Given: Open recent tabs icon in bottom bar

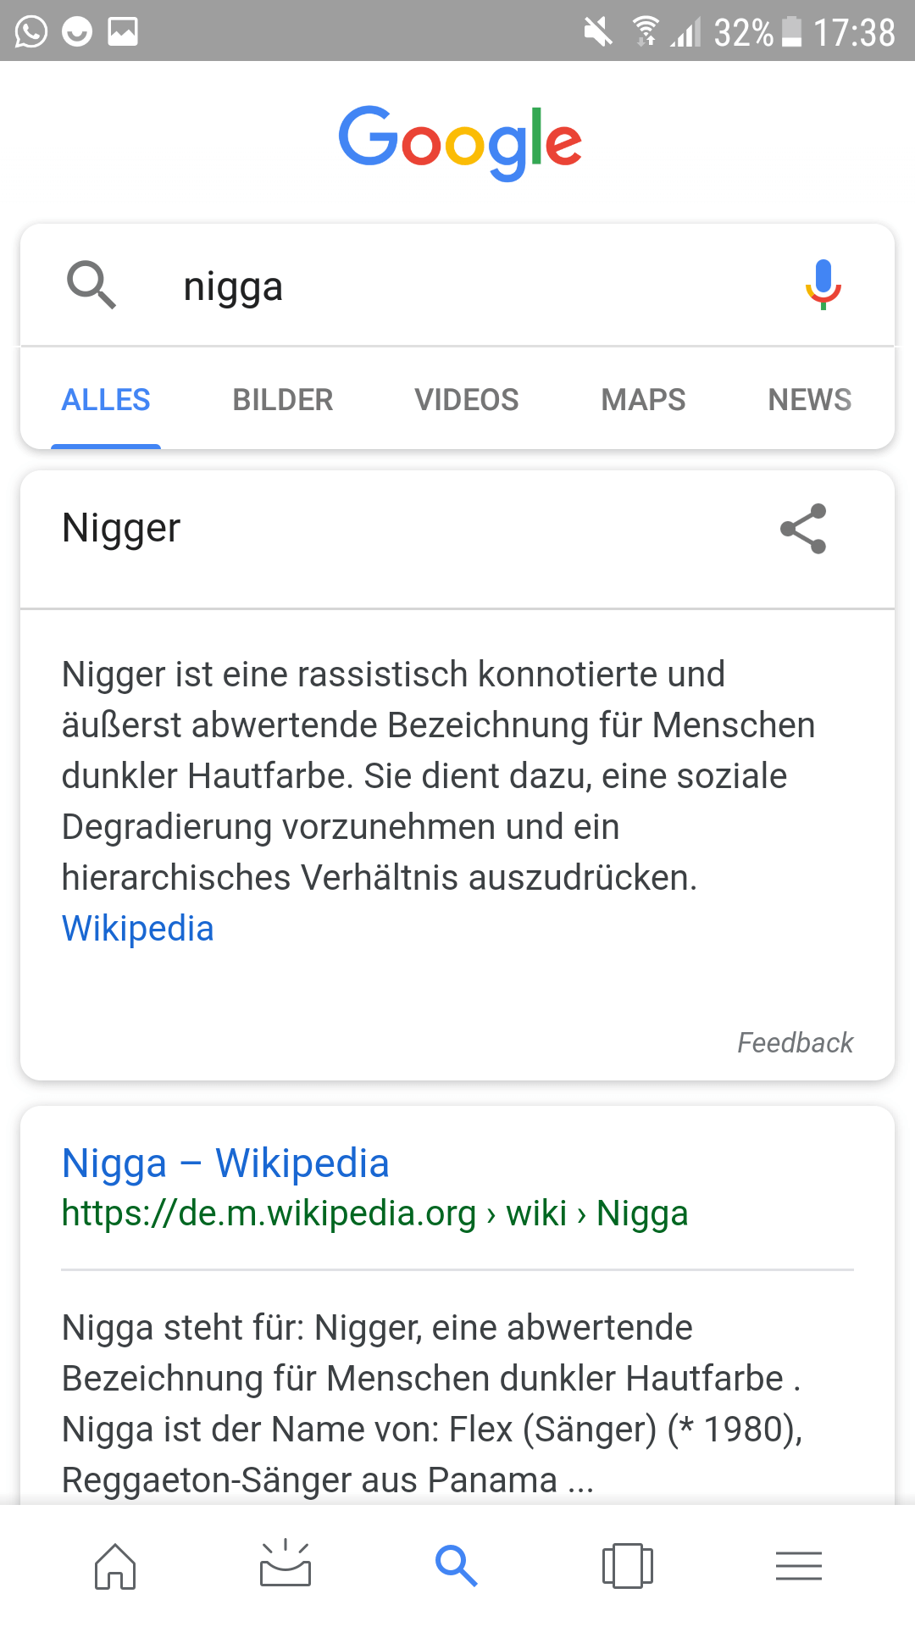Looking at the screenshot, I should pos(628,1565).
